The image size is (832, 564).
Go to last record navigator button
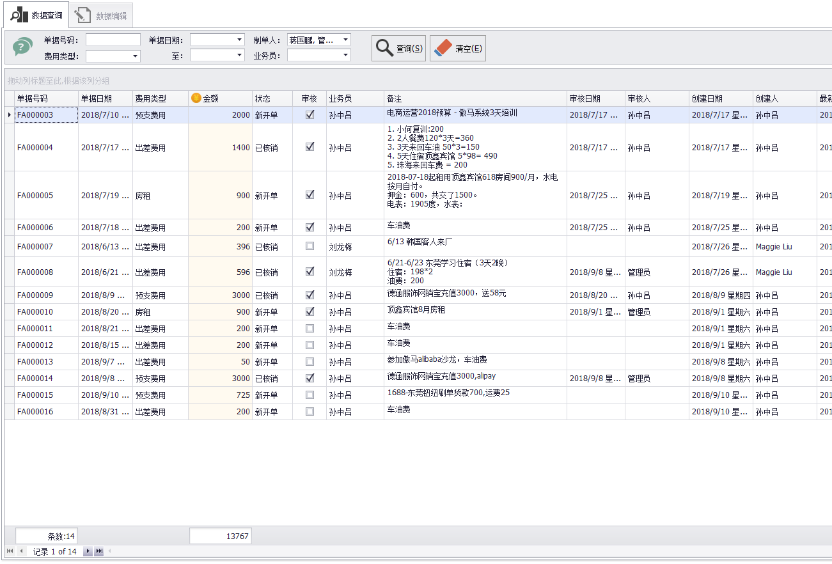click(99, 551)
